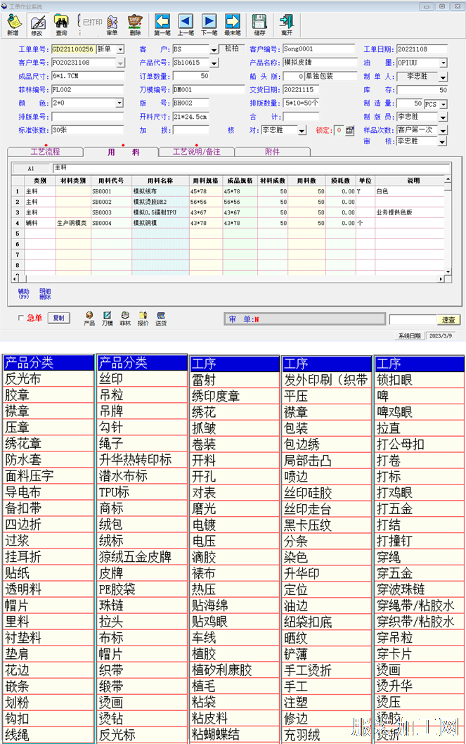The image size is (466, 744).
Task: Open the 制单人 dropdown list
Action: tap(443, 77)
